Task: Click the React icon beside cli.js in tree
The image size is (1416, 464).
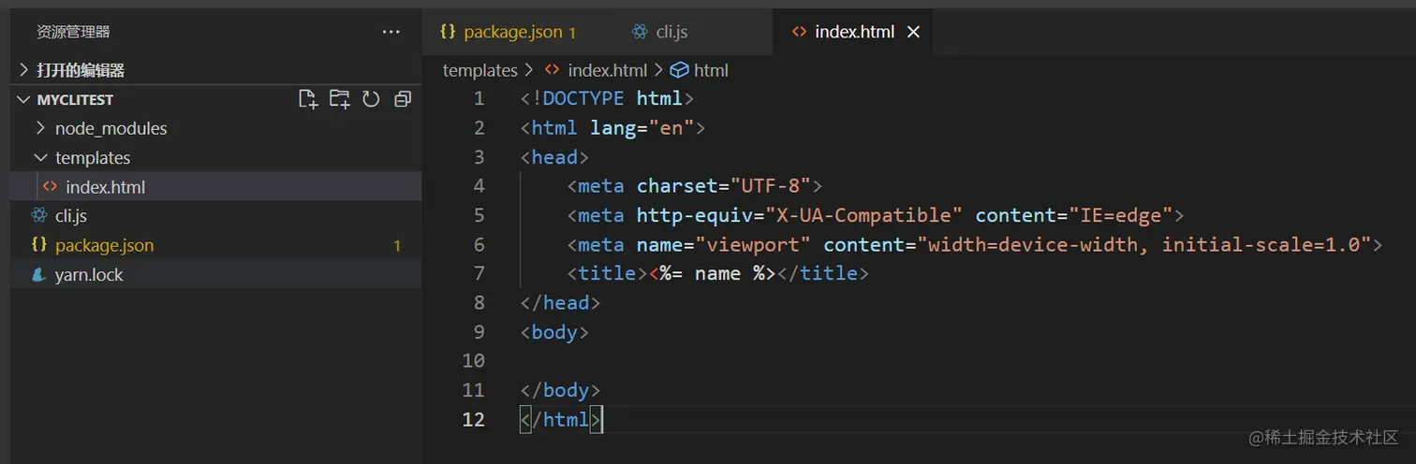Action: (39, 216)
